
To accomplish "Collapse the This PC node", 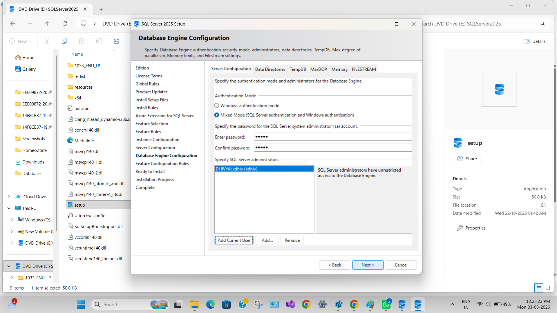I will 9,208.
